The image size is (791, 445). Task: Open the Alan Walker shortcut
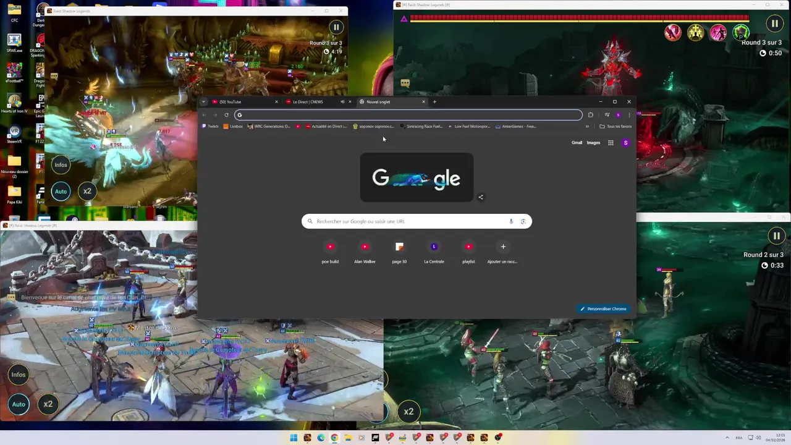(x=365, y=252)
